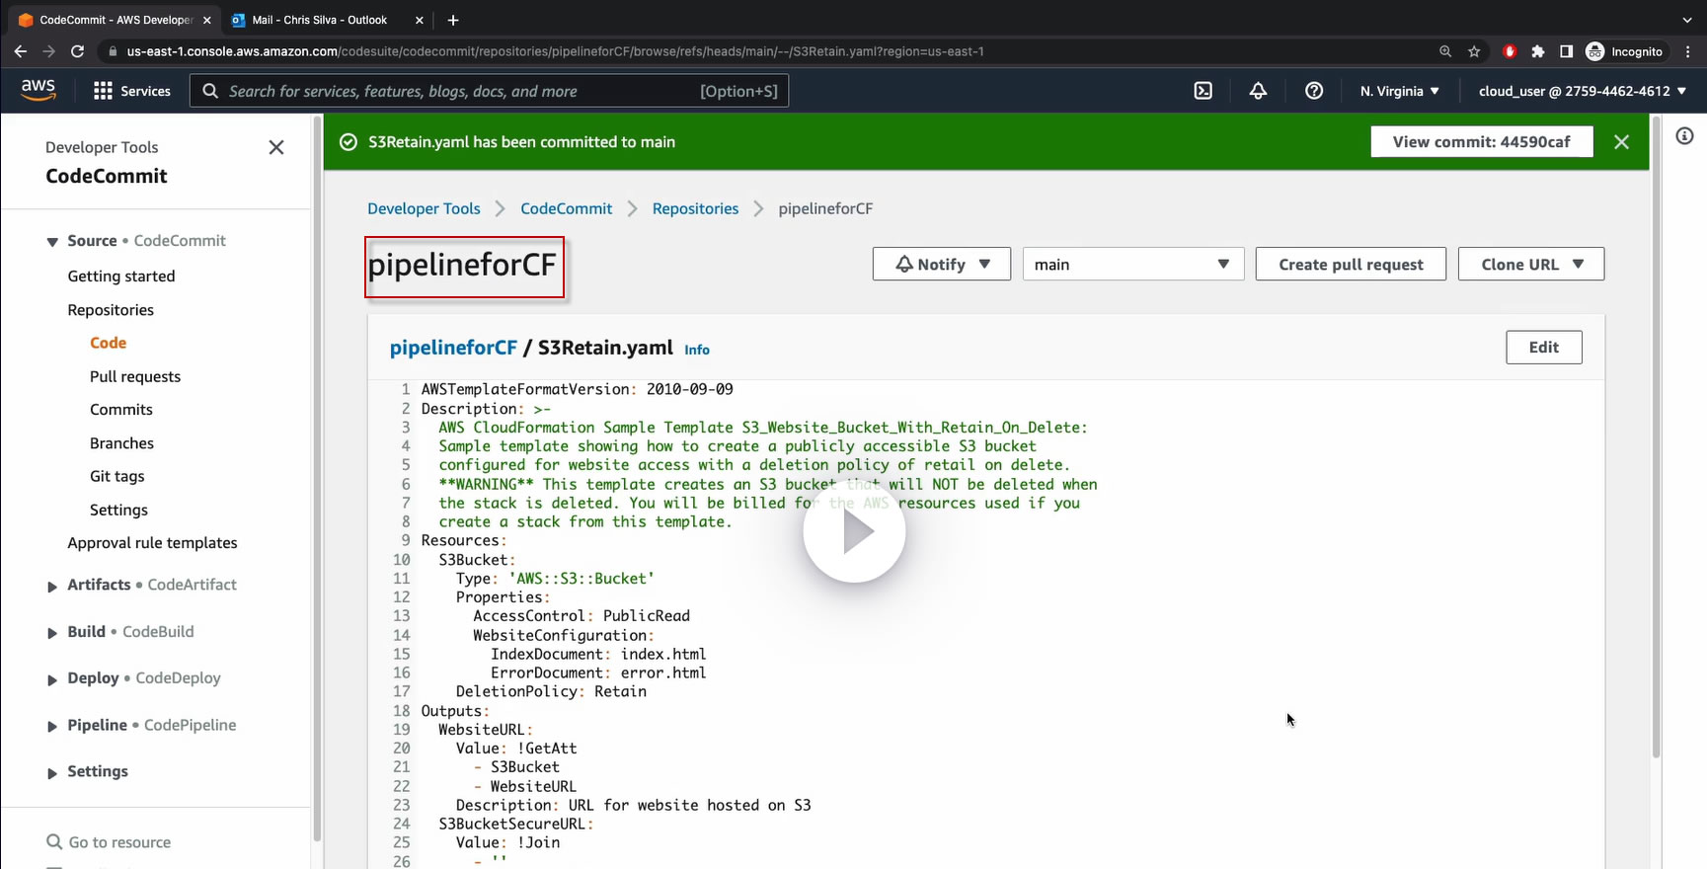1707x869 pixels.
Task: Click the DeletionPolicy: Retain code line
Action: 551,692
